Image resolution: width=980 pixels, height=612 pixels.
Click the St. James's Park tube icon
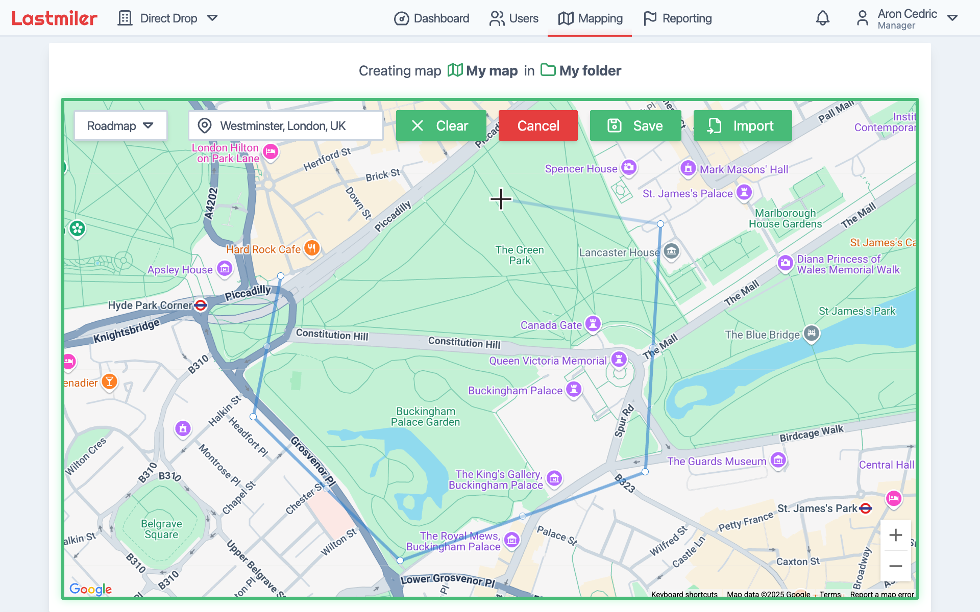pyautogui.click(x=866, y=508)
